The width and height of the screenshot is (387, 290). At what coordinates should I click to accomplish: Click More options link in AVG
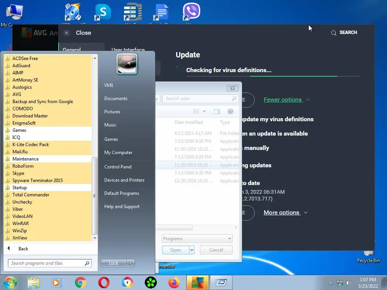tap(282, 213)
